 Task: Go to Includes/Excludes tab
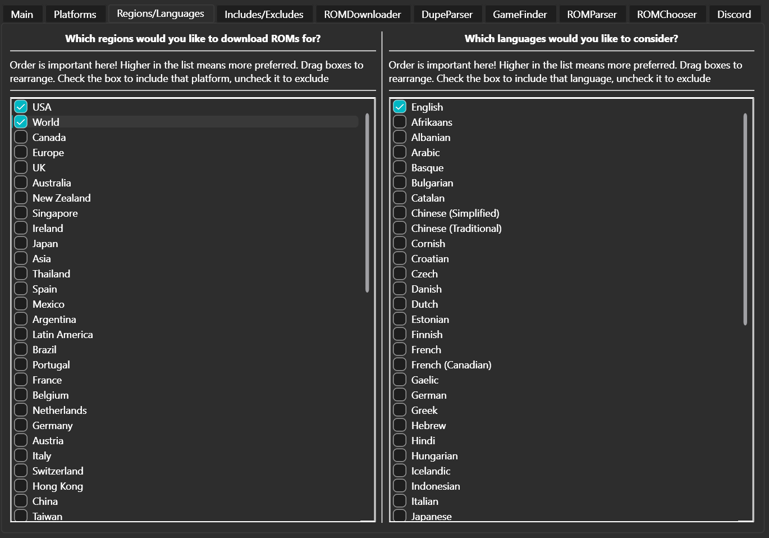[x=264, y=14]
